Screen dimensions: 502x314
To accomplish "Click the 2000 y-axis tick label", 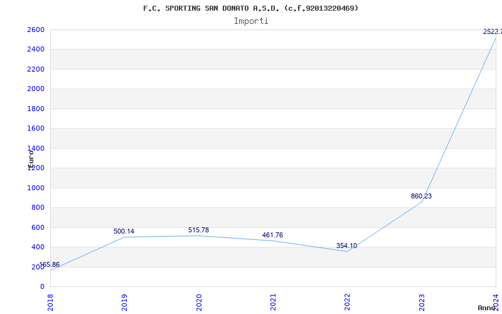I will 36,89.
